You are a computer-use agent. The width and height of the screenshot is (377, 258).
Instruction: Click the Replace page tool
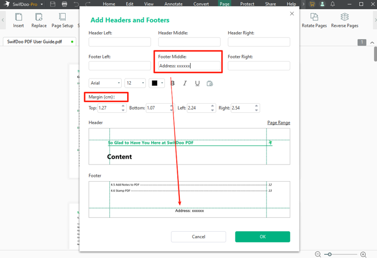coord(39,20)
